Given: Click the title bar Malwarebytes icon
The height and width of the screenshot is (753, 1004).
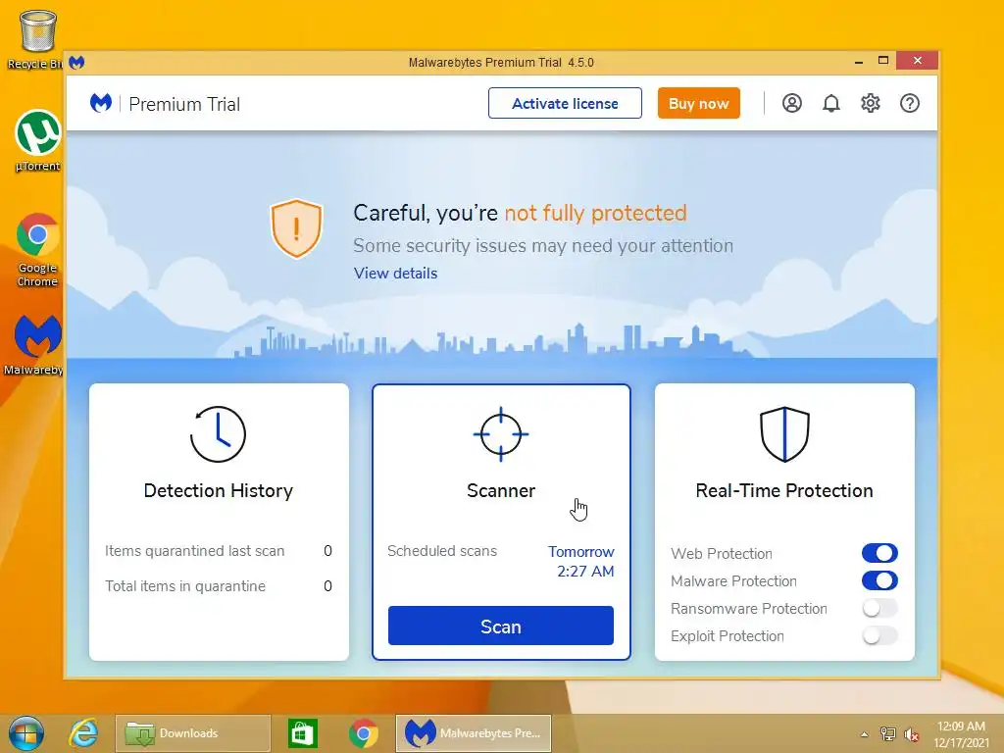Looking at the screenshot, I should tap(76, 62).
